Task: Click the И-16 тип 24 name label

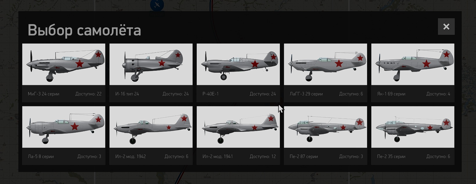Action: point(127,94)
